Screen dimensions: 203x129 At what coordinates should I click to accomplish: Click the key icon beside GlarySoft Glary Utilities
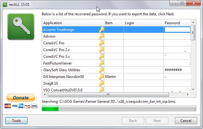coord(101,70)
